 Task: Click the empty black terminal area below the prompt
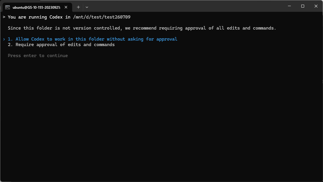pos(162,120)
